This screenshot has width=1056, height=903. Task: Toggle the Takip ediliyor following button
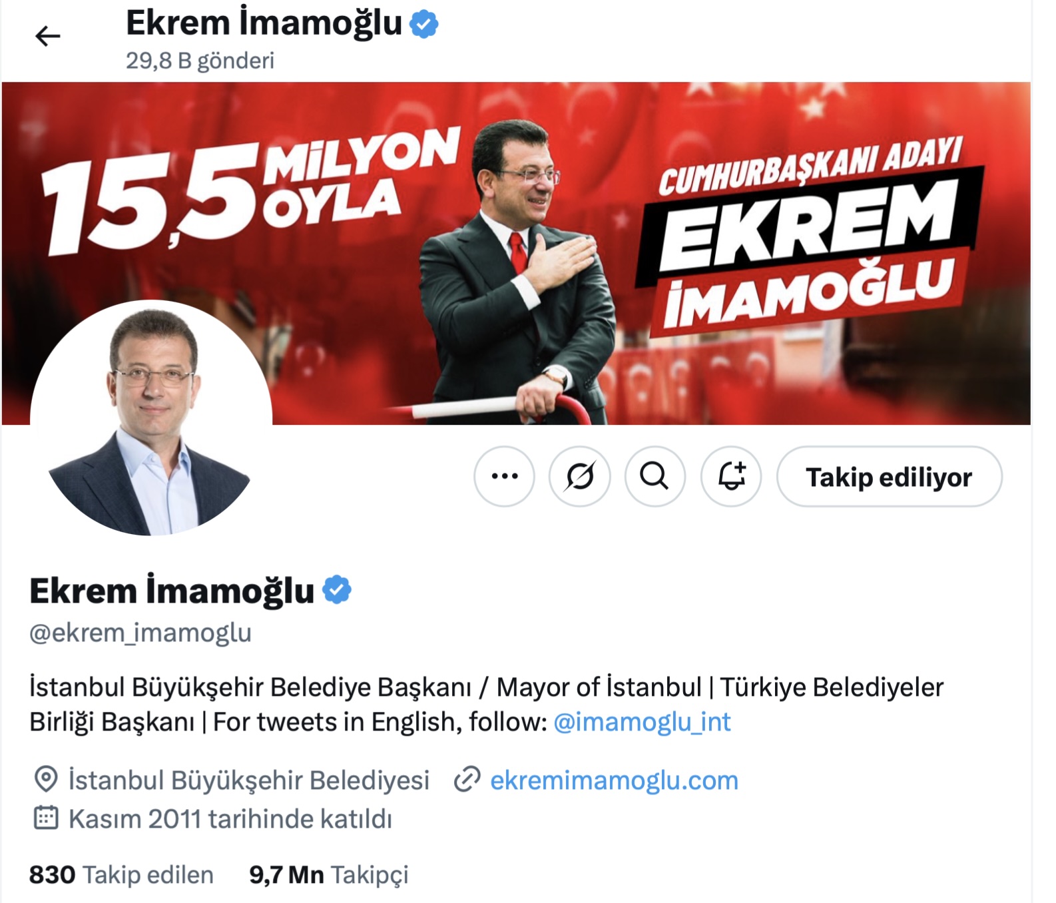pyautogui.click(x=889, y=476)
